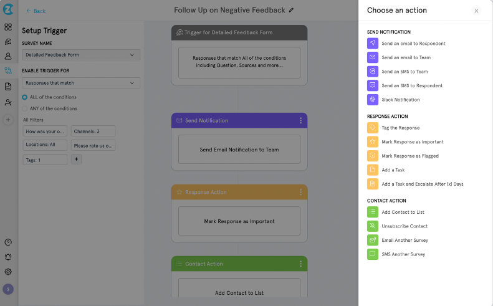Click the Please rate us o... filter chip
493x306 pixels.
(93, 145)
